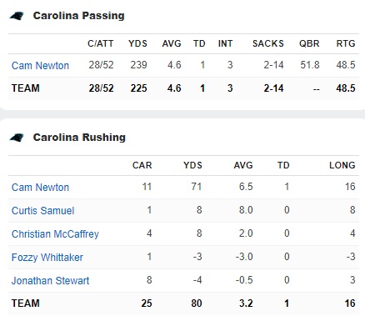Click the RTG column header

(346, 43)
